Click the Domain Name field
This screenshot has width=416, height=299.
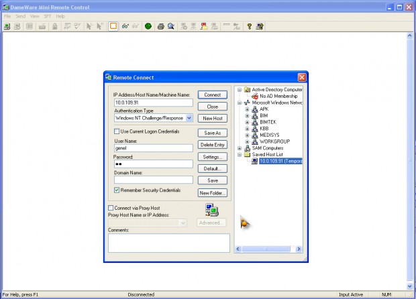154,180
